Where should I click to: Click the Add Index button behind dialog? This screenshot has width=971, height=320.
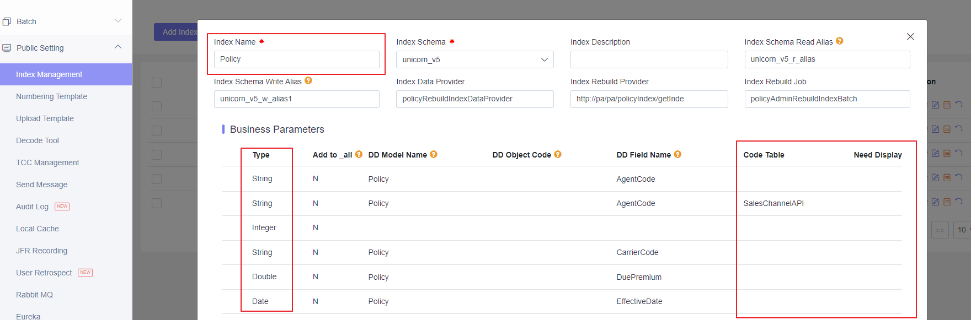(x=176, y=32)
